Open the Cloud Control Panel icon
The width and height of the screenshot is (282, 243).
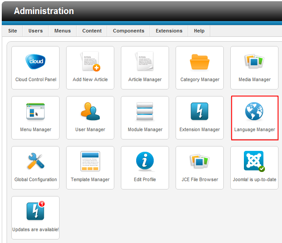coord(35,62)
